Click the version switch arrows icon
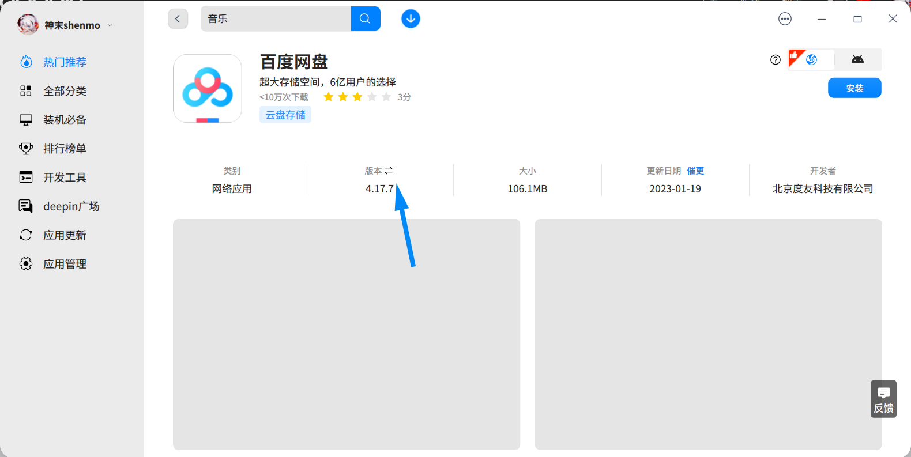This screenshot has width=911, height=457. (389, 171)
